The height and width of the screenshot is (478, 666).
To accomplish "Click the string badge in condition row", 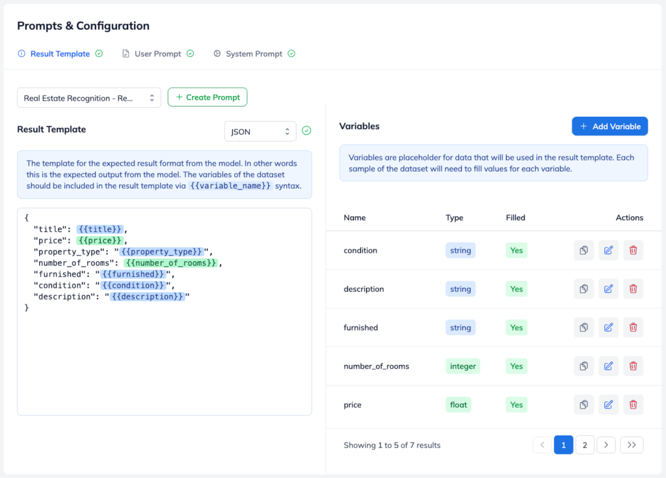I will [460, 250].
